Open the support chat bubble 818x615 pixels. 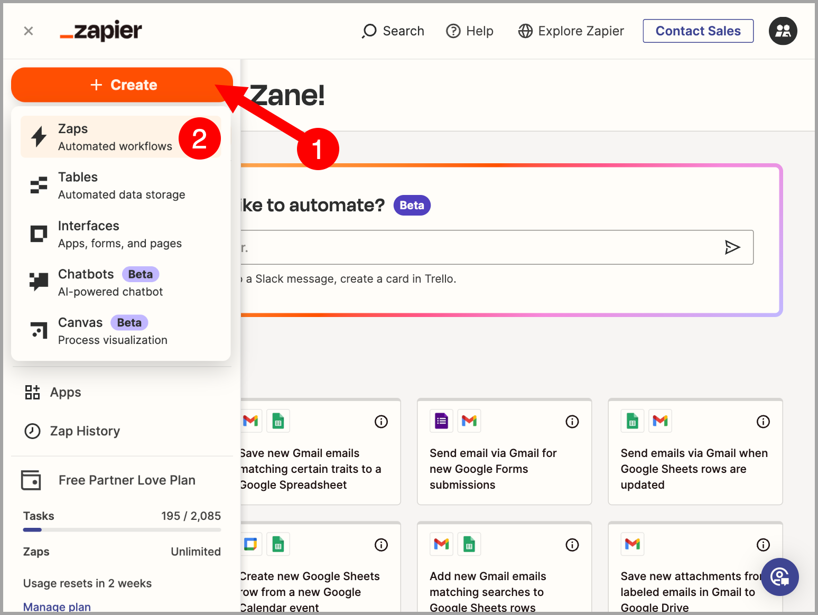780,577
